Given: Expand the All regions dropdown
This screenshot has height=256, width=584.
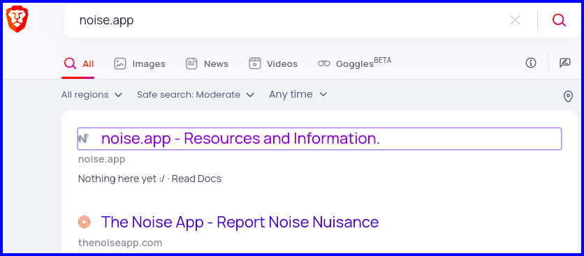Looking at the screenshot, I should pyautogui.click(x=92, y=95).
